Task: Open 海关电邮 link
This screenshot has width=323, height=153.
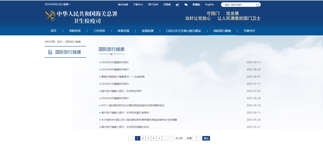Action: pyautogui.click(x=123, y=4)
